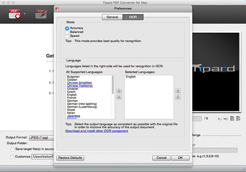This screenshot has height=172, width=246.
Task: Select the Balanced mode radio button
Action: click(x=67, y=32)
